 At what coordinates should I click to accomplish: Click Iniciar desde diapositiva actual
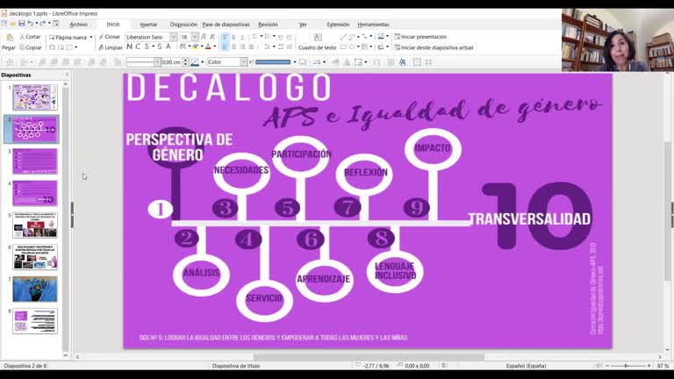[434, 47]
